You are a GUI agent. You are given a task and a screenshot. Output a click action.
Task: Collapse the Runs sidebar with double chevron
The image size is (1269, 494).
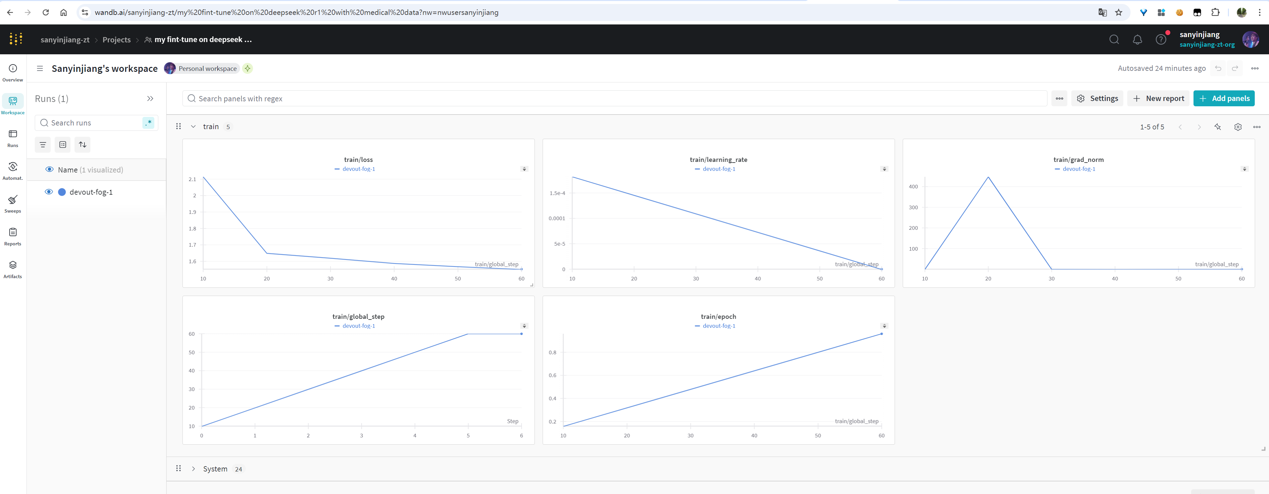click(150, 99)
